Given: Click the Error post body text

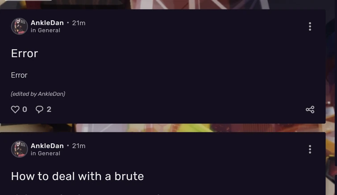Looking at the screenshot, I should (19, 75).
